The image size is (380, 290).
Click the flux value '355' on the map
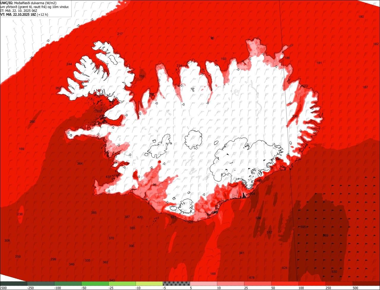click(x=132, y=228)
